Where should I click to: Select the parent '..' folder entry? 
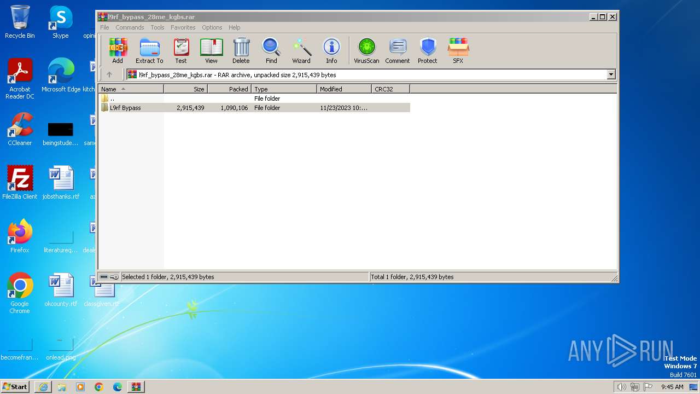[x=254, y=99]
